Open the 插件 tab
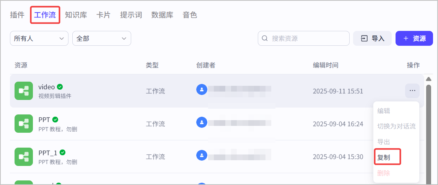 click(17, 15)
